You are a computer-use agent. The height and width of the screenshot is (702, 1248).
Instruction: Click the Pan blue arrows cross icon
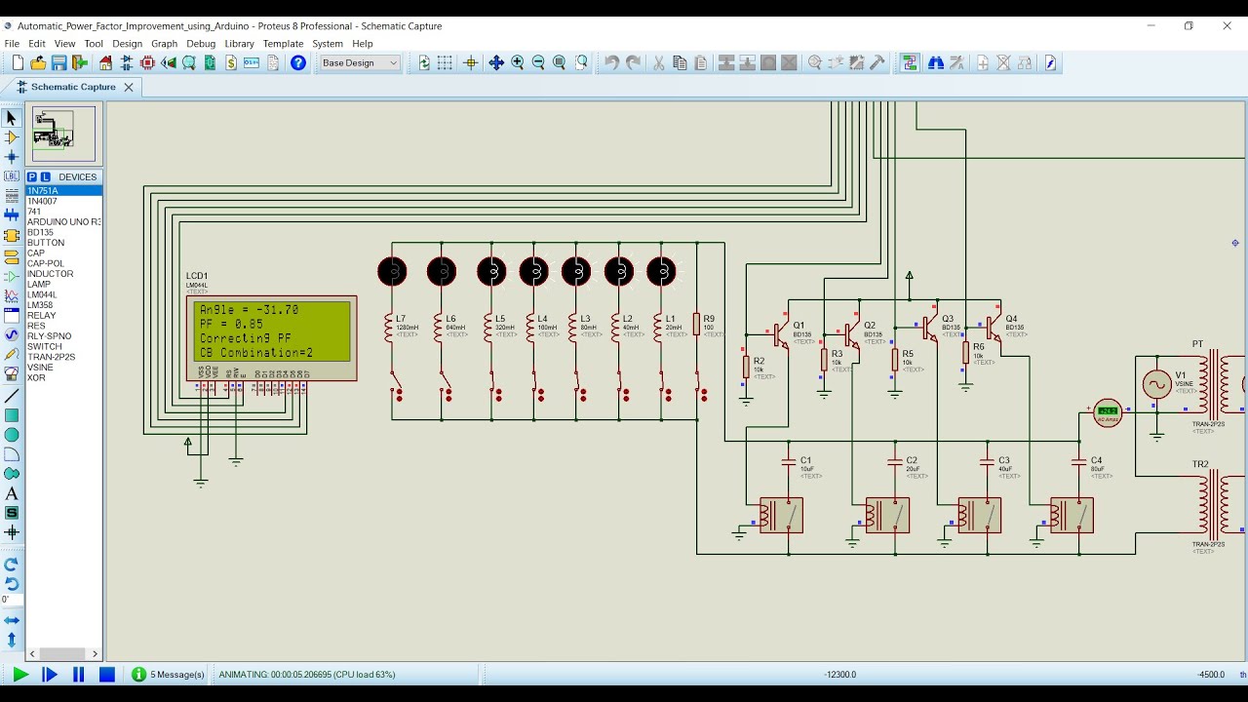click(496, 62)
